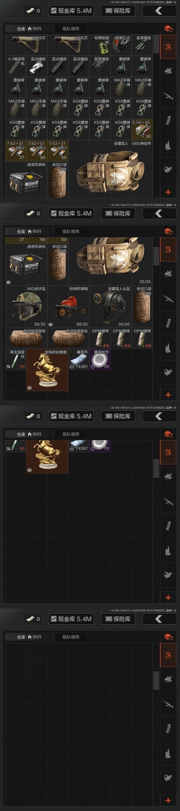The width and height of the screenshot is (180, 811).
Task: Click the 宝藏猎人·6B5弹挂甲 vest labeled above
Action: (x=111, y=169)
